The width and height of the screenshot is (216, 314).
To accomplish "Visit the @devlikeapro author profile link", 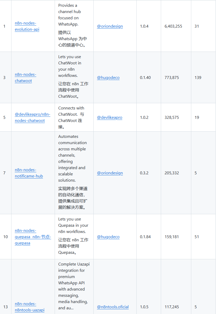I will point(110,118).
